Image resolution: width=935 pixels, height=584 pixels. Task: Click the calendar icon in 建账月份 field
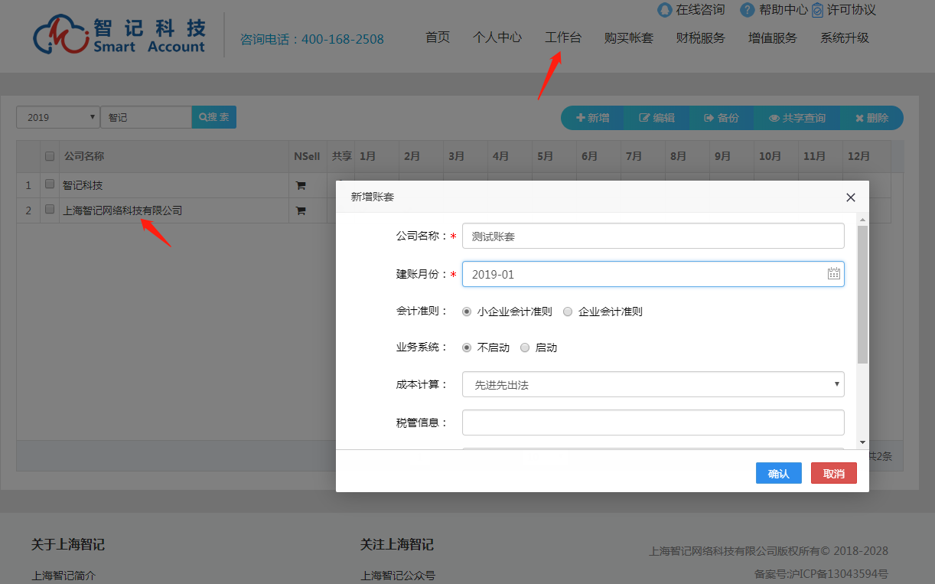833,274
